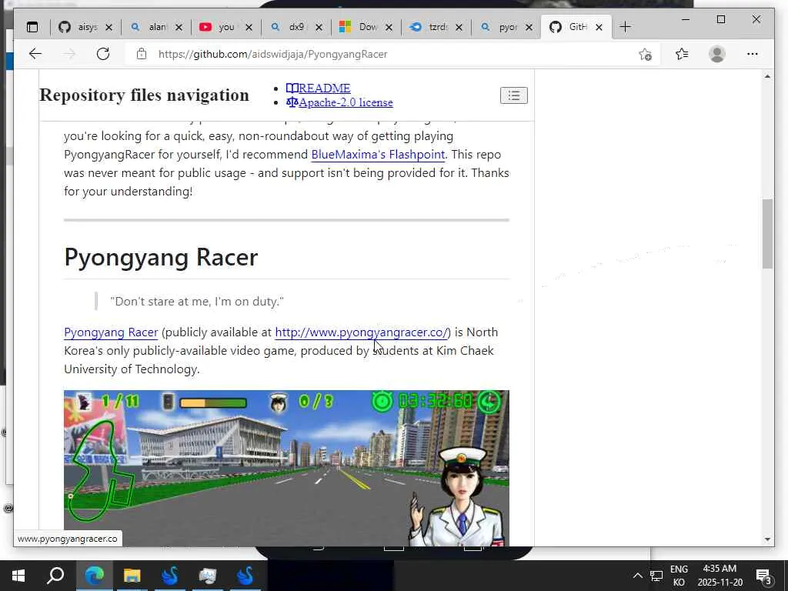This screenshot has width=788, height=591.
Task: Go back to the previous page
Action: pyautogui.click(x=35, y=54)
